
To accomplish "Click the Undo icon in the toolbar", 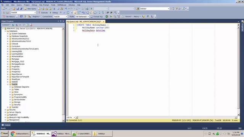I will (x=66, y=9).
